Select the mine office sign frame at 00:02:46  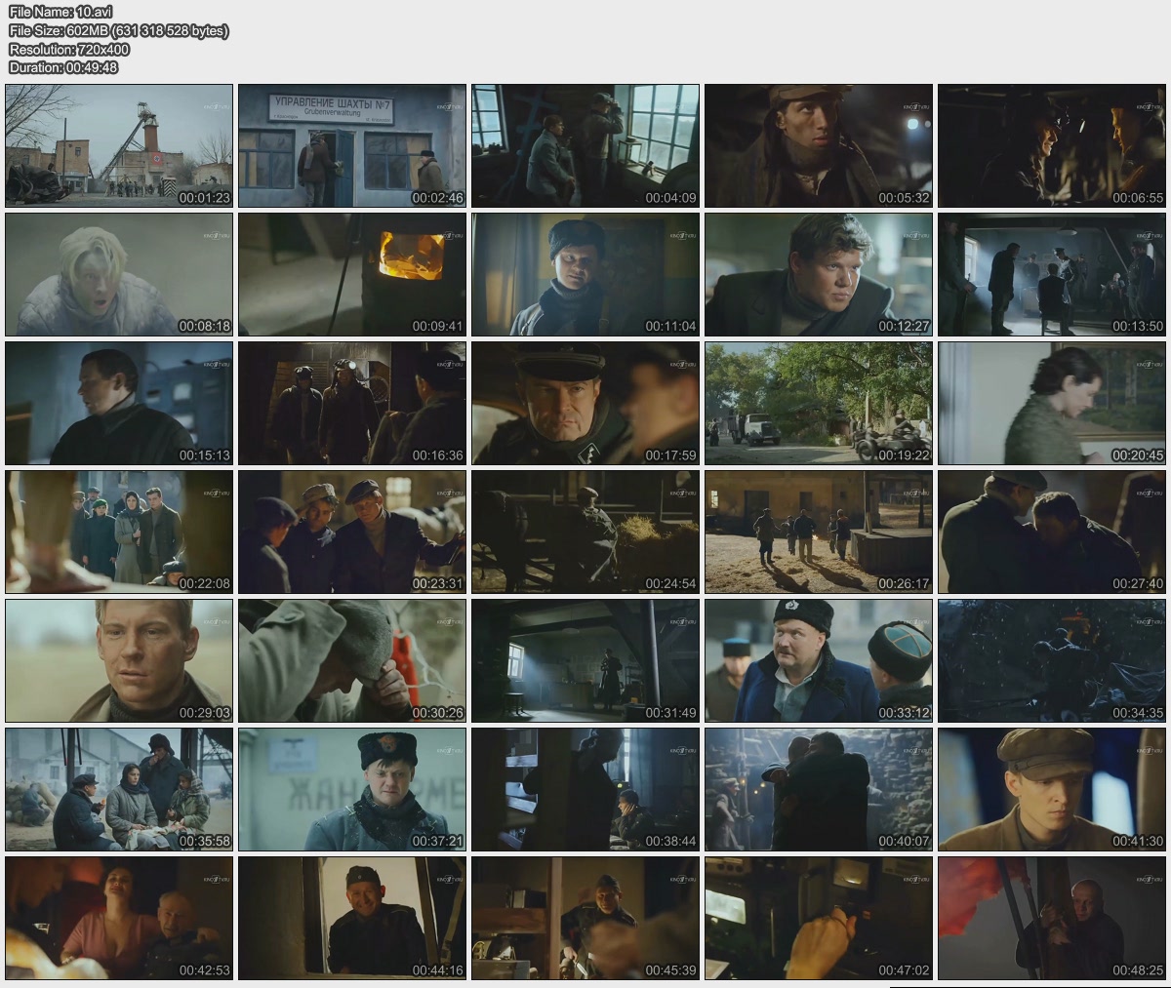(352, 145)
